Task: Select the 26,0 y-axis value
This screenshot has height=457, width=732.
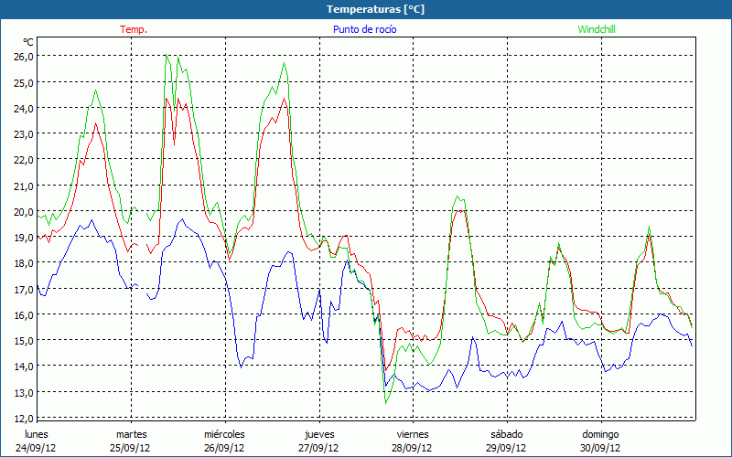Action: click(x=24, y=56)
